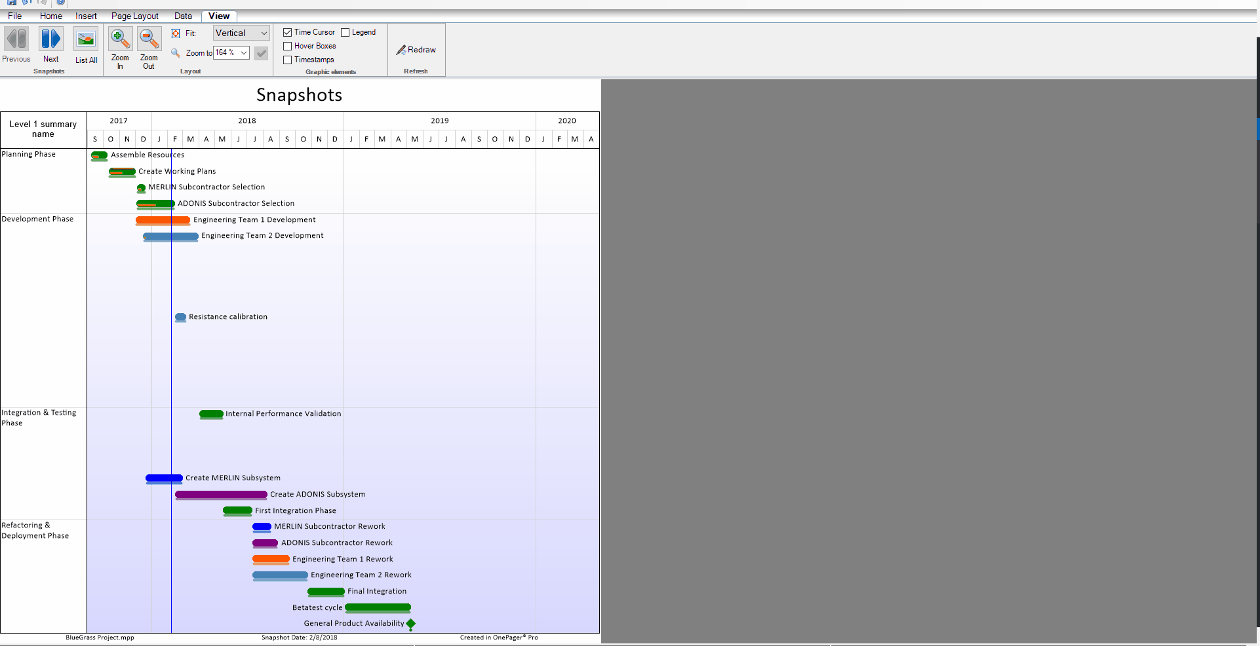1260x646 pixels.
Task: Click the 2018 year header
Action: coord(247,121)
